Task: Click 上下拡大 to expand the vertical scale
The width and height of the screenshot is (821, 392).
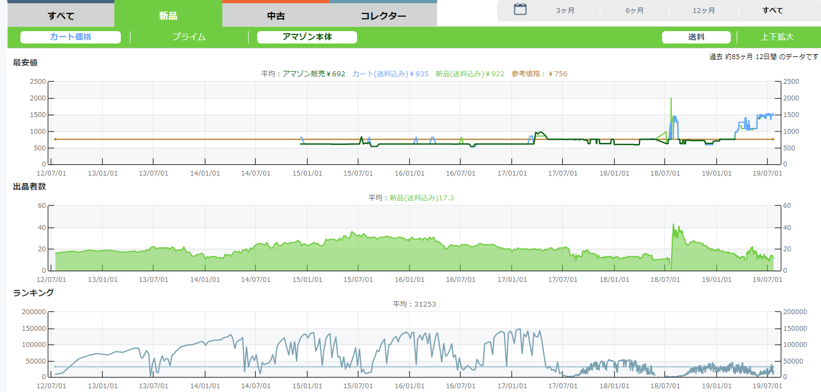Action: pos(777,37)
